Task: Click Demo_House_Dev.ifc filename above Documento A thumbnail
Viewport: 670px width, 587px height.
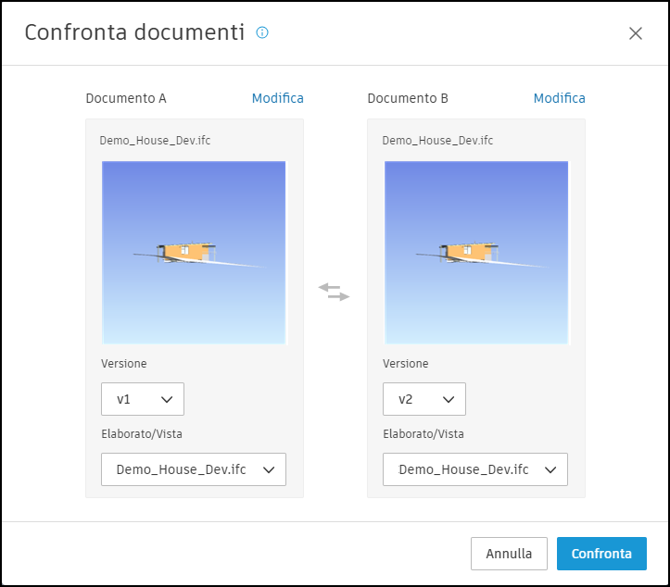Action: pos(155,141)
